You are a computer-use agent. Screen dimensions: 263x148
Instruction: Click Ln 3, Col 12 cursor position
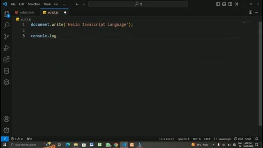pyautogui.click(x=166, y=139)
